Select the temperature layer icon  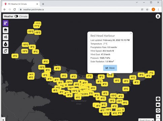pos(5,23)
